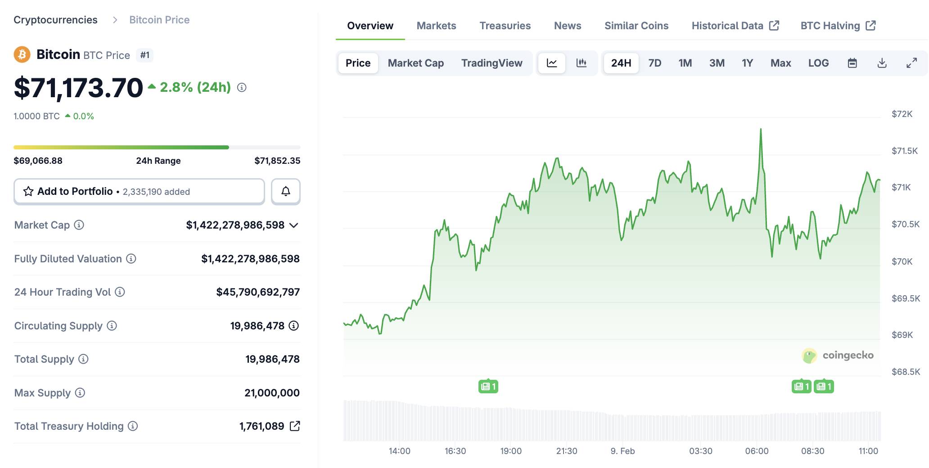Click the news marker below the chart
Image resolution: width=929 pixels, height=468 pixels.
(487, 386)
